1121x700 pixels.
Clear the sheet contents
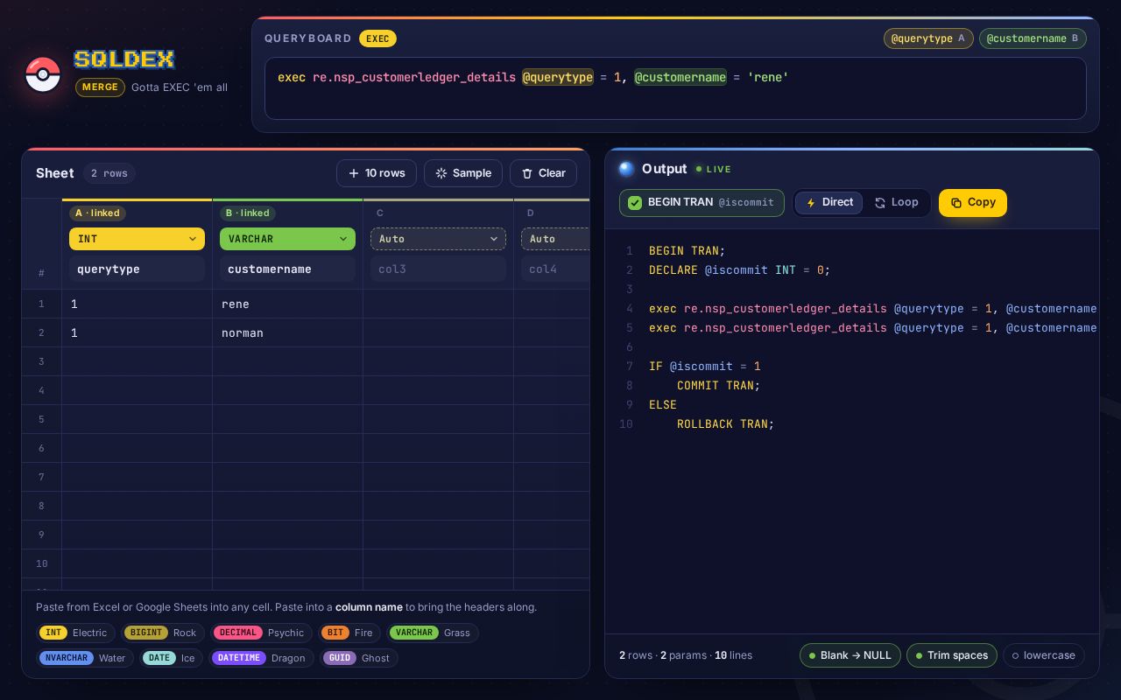point(543,173)
